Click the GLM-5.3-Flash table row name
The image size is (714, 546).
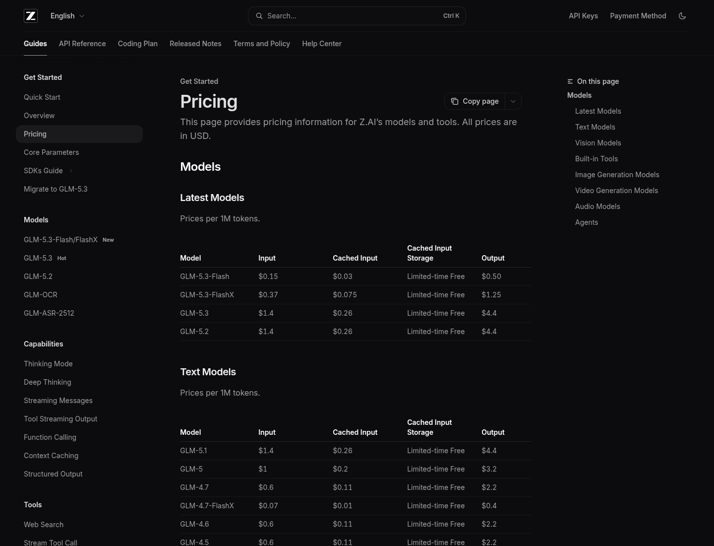point(205,276)
